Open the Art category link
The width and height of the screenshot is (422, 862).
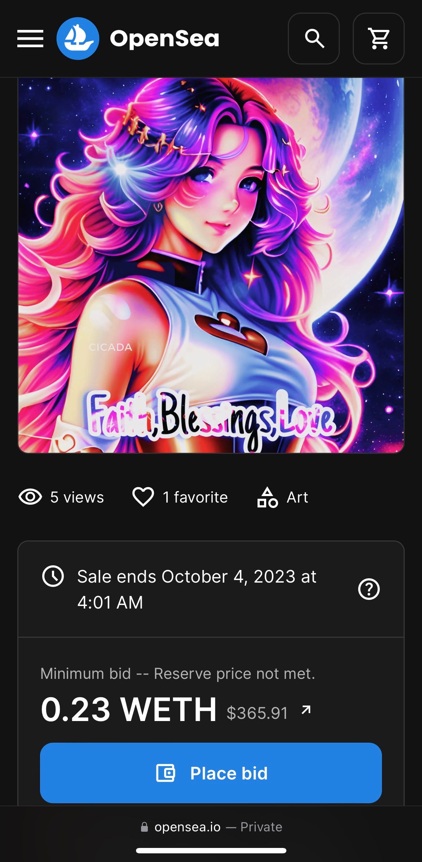(x=297, y=497)
